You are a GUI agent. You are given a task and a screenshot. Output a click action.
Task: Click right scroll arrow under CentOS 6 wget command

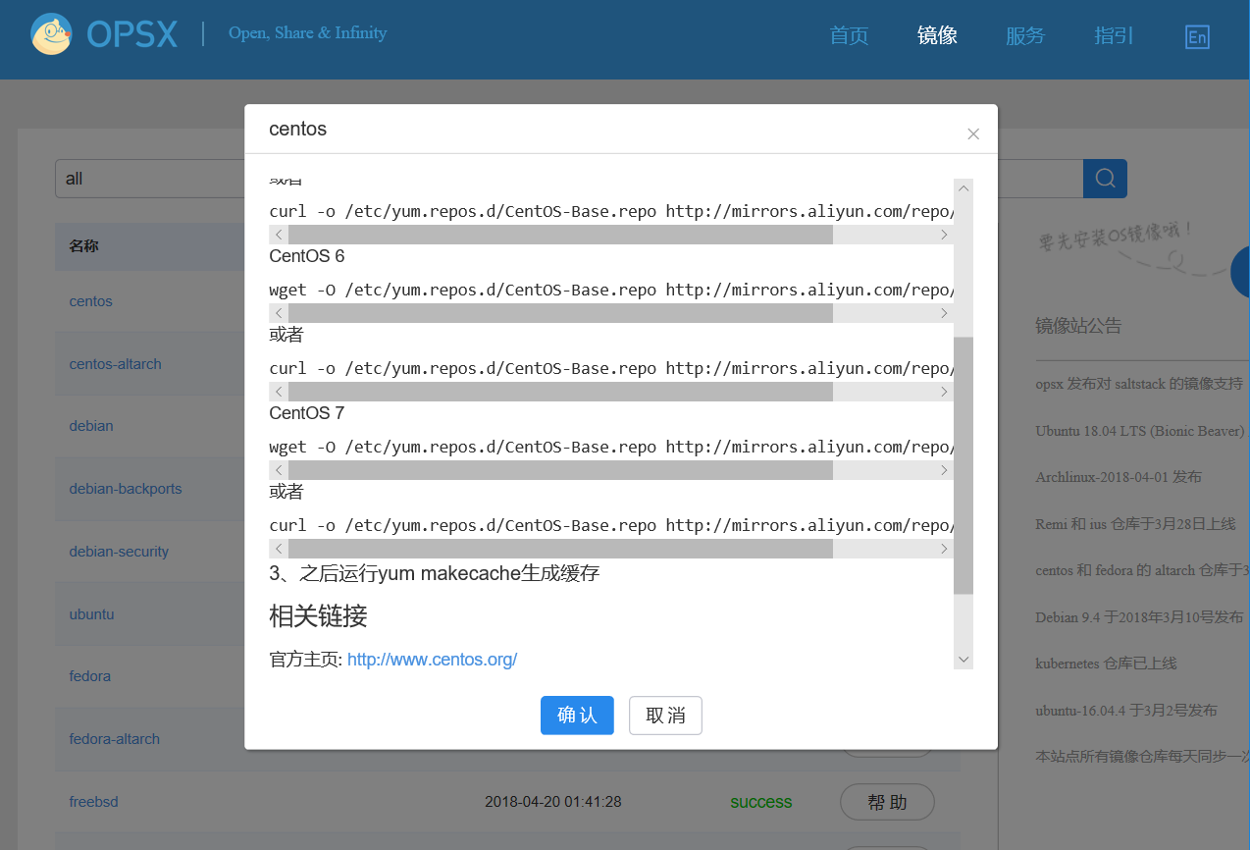tap(944, 313)
